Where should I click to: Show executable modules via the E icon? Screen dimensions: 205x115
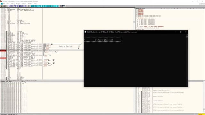[x=34, y=6]
